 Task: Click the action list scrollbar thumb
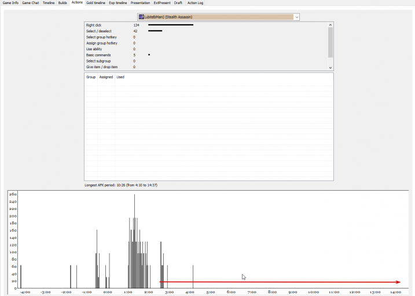click(x=330, y=42)
